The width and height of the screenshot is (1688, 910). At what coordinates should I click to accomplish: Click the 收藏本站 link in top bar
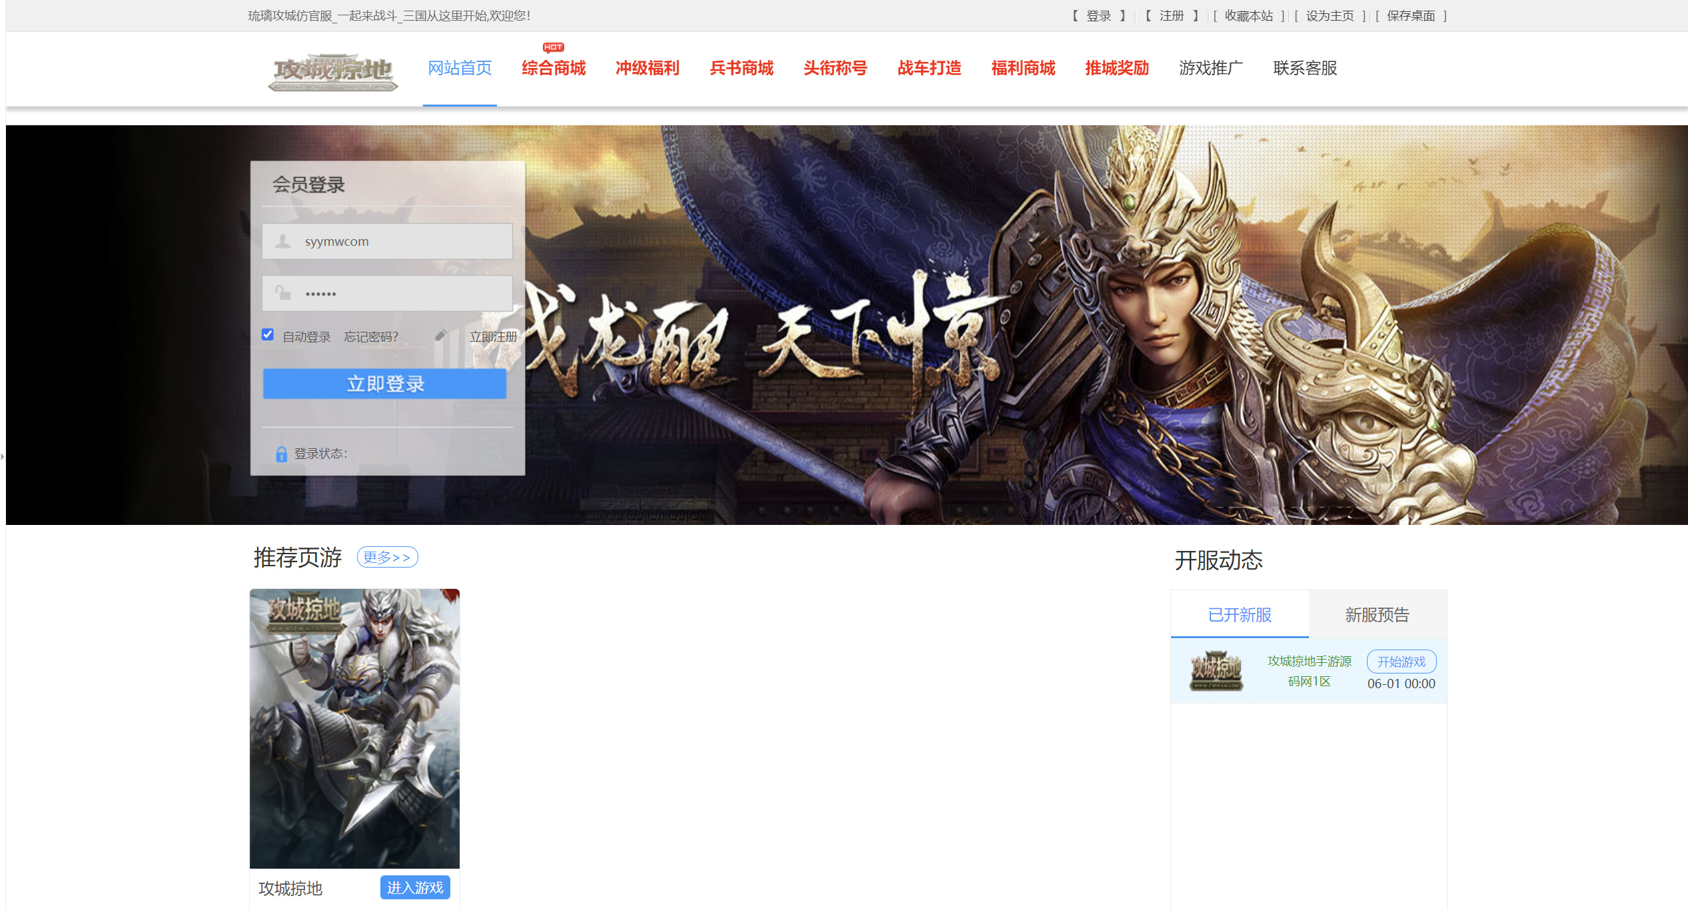click(x=1248, y=16)
